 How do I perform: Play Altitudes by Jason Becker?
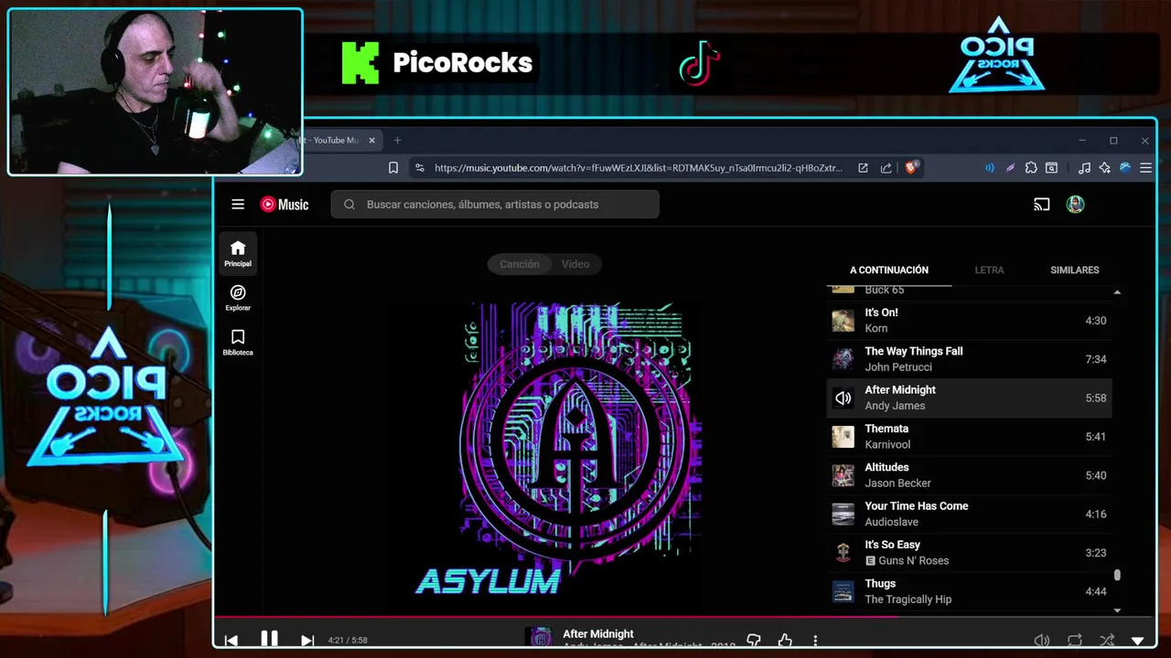pos(969,475)
